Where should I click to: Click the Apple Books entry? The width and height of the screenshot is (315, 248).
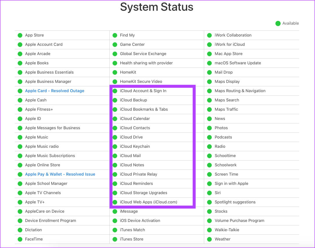(37, 63)
